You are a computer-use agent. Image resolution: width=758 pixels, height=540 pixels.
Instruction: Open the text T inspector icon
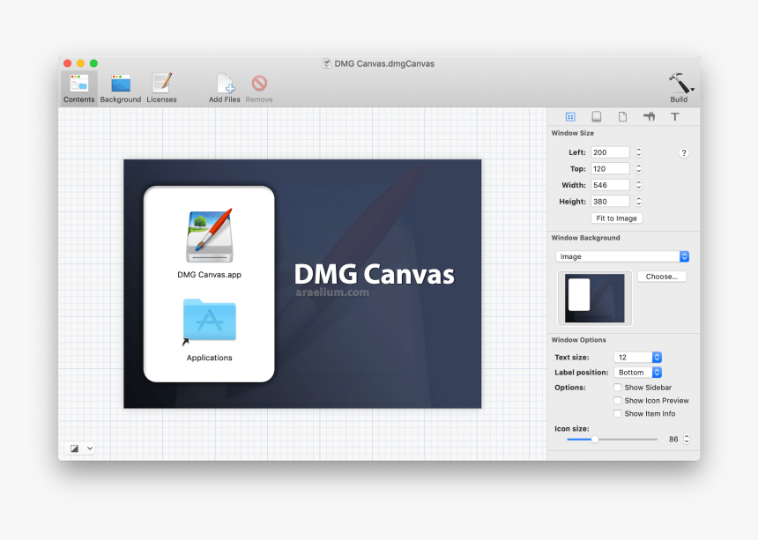(x=675, y=116)
